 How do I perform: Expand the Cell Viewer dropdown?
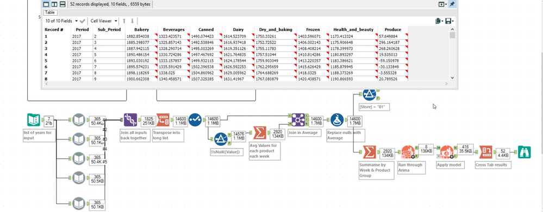click(104, 21)
